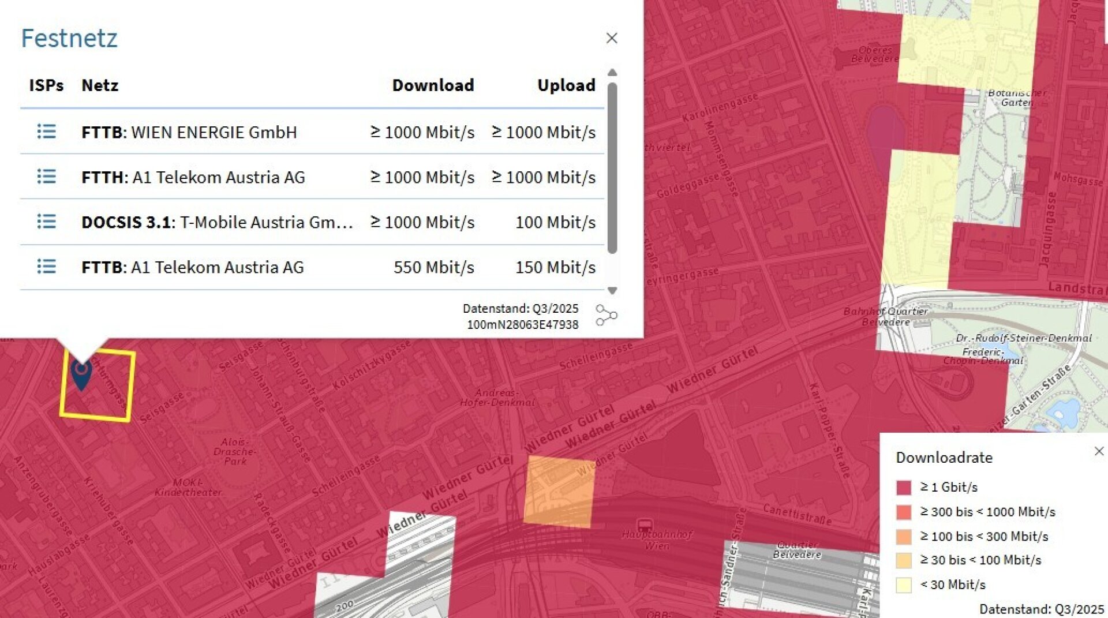Close the Festnetz popup
This screenshot has height=618, width=1108.
click(x=612, y=38)
